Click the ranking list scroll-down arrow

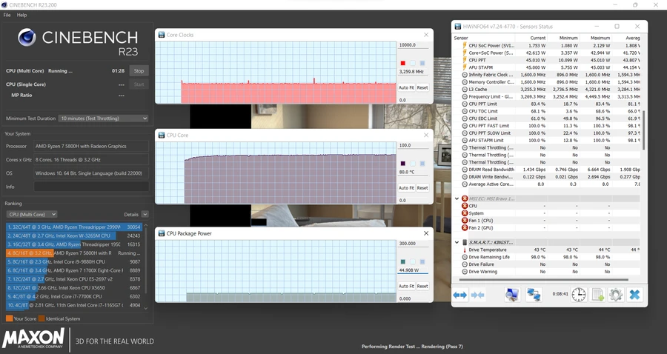(146, 309)
